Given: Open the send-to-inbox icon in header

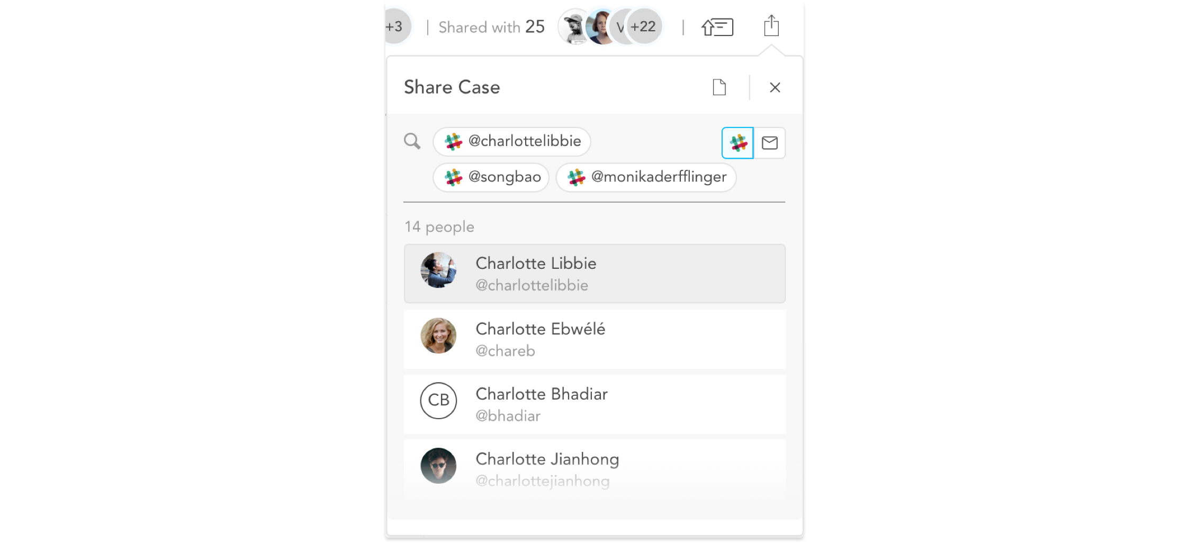Looking at the screenshot, I should [717, 27].
